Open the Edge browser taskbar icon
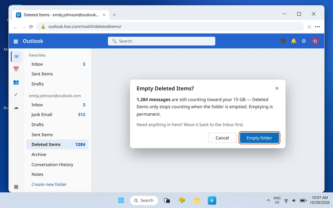 pyautogui.click(x=212, y=200)
